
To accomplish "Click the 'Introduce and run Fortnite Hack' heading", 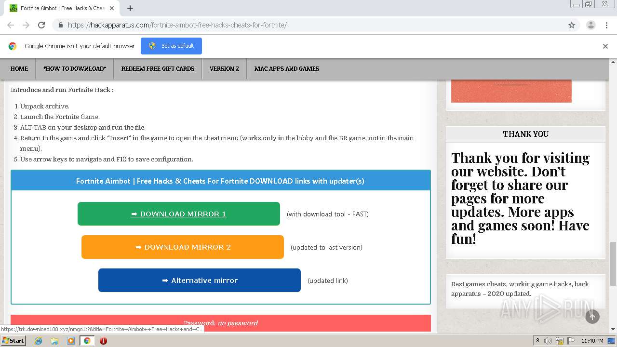I will pos(62,90).
